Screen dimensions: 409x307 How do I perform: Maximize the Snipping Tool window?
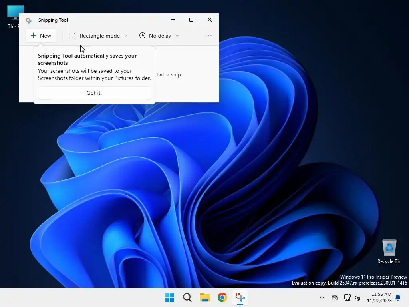(191, 20)
